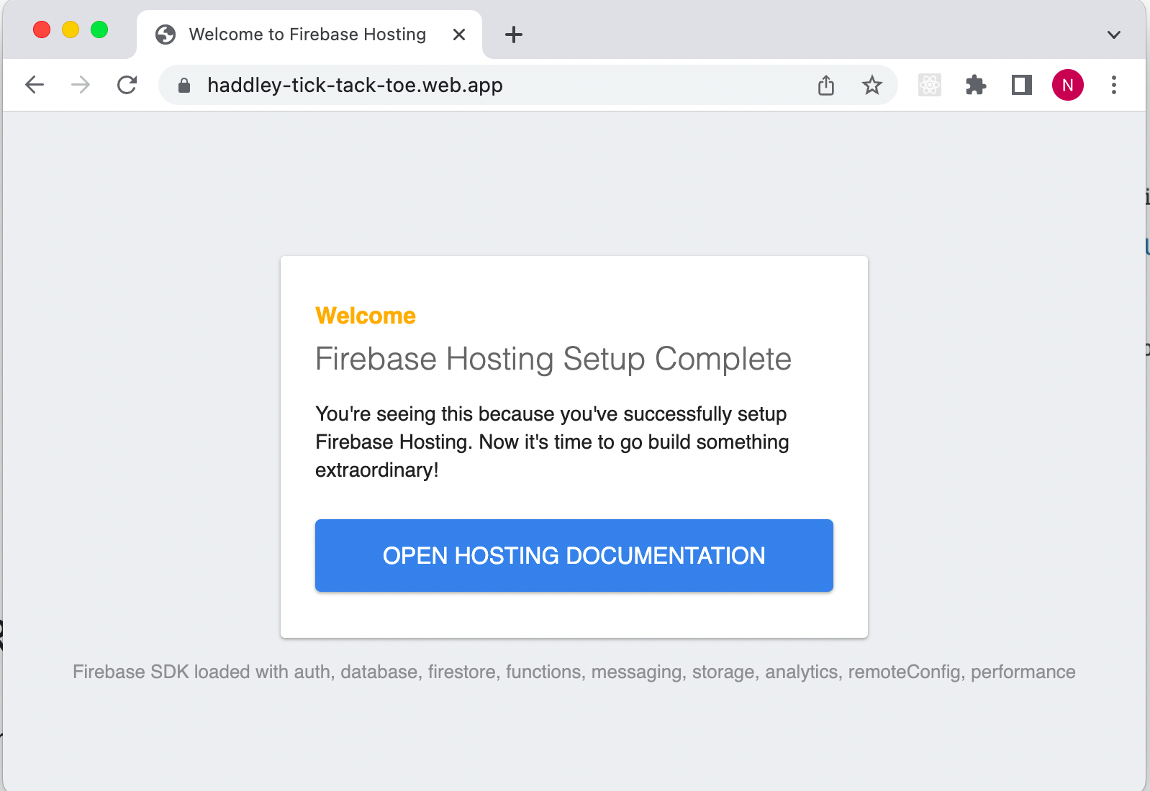Image resolution: width=1150 pixels, height=791 pixels.
Task: Go back to the previous page
Action: (35, 85)
